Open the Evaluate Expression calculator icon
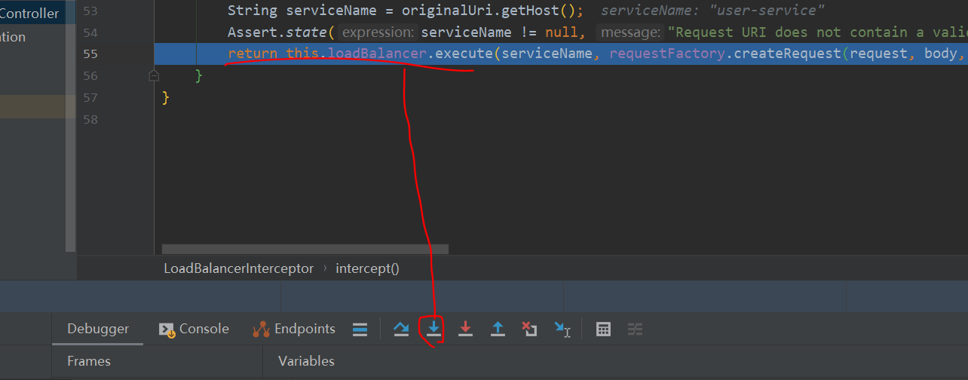 coord(603,329)
